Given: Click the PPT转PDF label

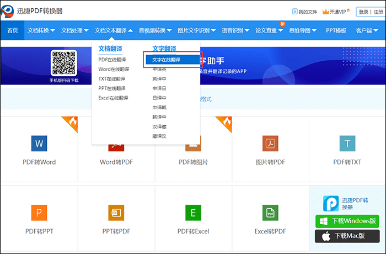Looking at the screenshot, I should (x=116, y=231).
